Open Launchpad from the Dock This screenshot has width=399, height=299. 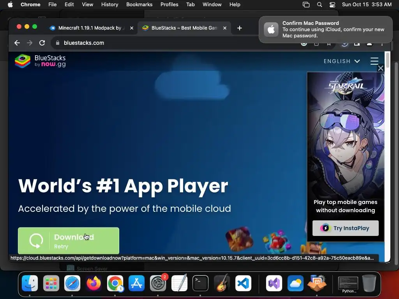[51, 283]
